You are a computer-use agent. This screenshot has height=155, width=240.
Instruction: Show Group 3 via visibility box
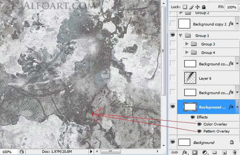click(x=173, y=44)
